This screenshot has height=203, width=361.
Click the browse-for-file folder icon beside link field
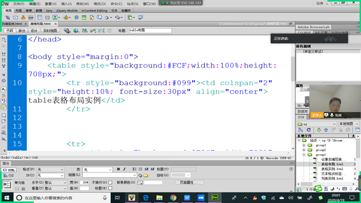(146, 176)
